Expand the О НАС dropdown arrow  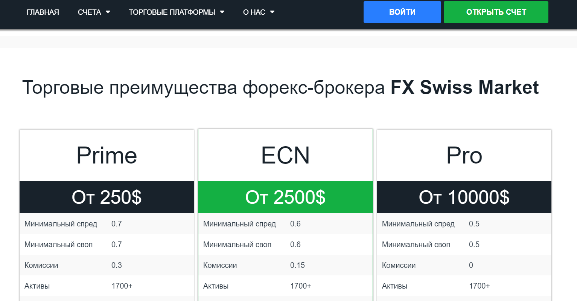click(x=272, y=12)
